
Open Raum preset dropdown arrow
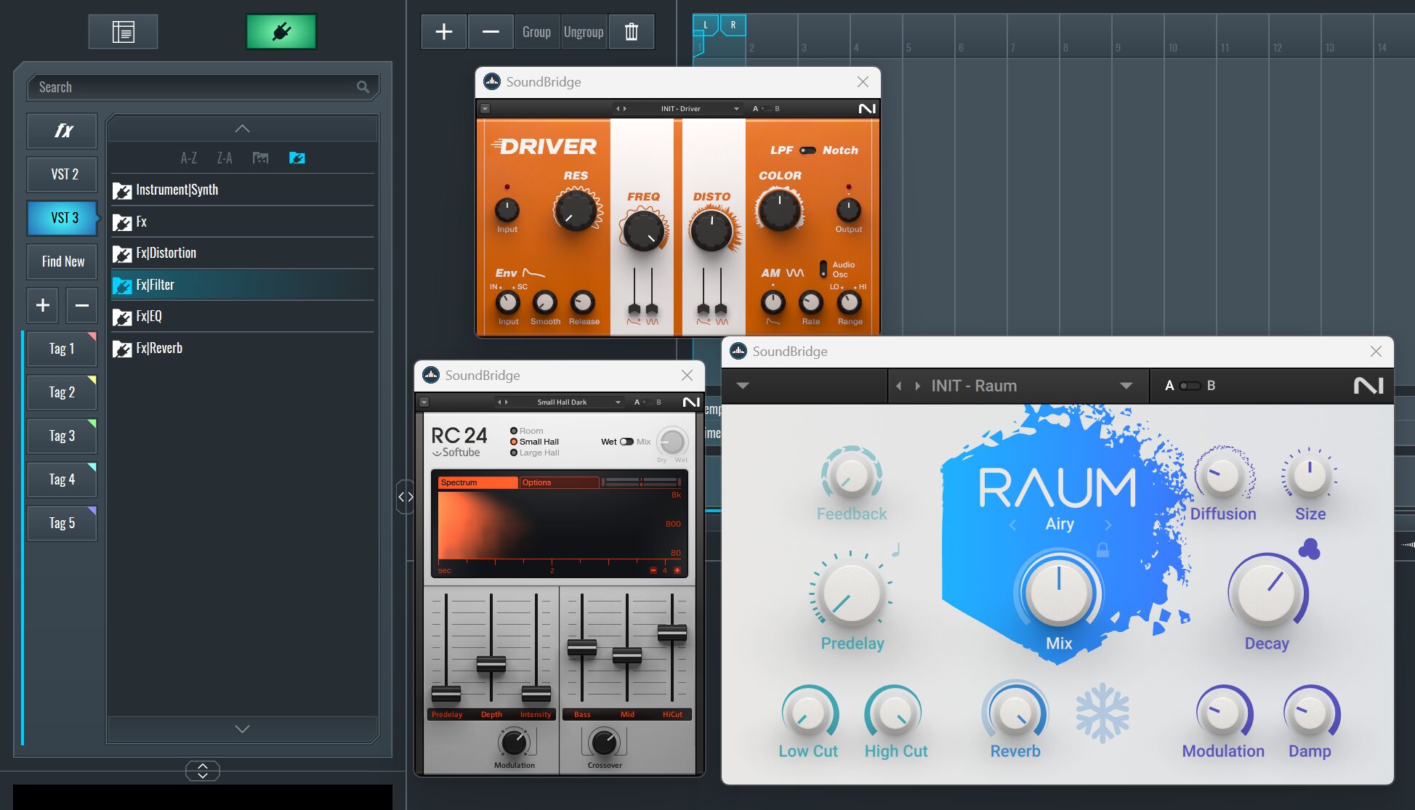pos(1126,386)
